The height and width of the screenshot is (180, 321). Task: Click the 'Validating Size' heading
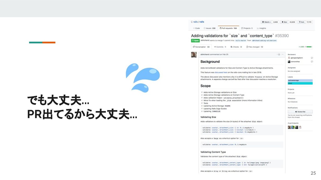(x=208, y=117)
